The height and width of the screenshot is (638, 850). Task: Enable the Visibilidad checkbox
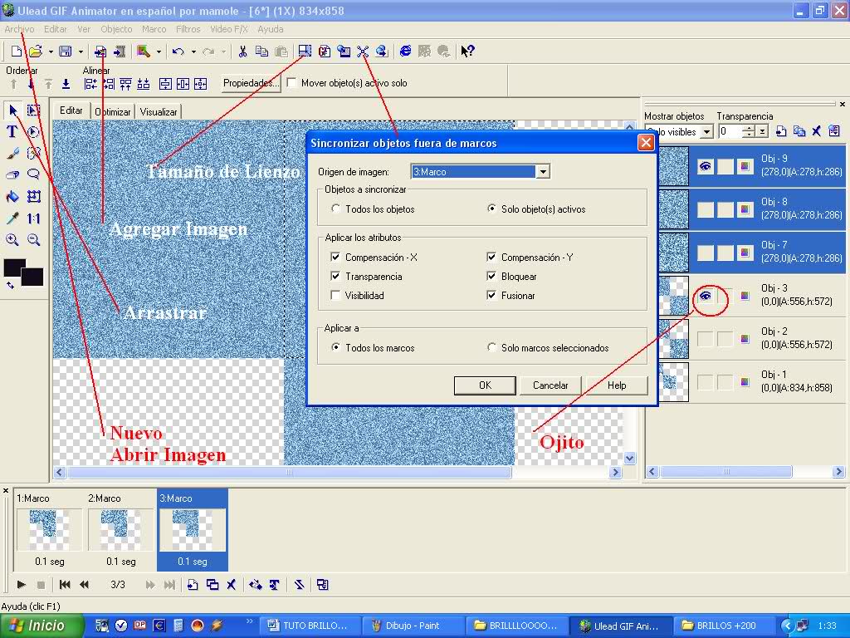[335, 295]
